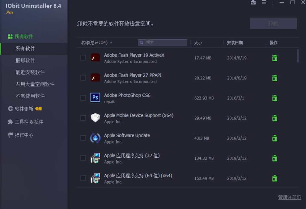306x209 pixels.
Task: Check the box for Adobe Flash Player 27 PPAPI
Action: 83,78
